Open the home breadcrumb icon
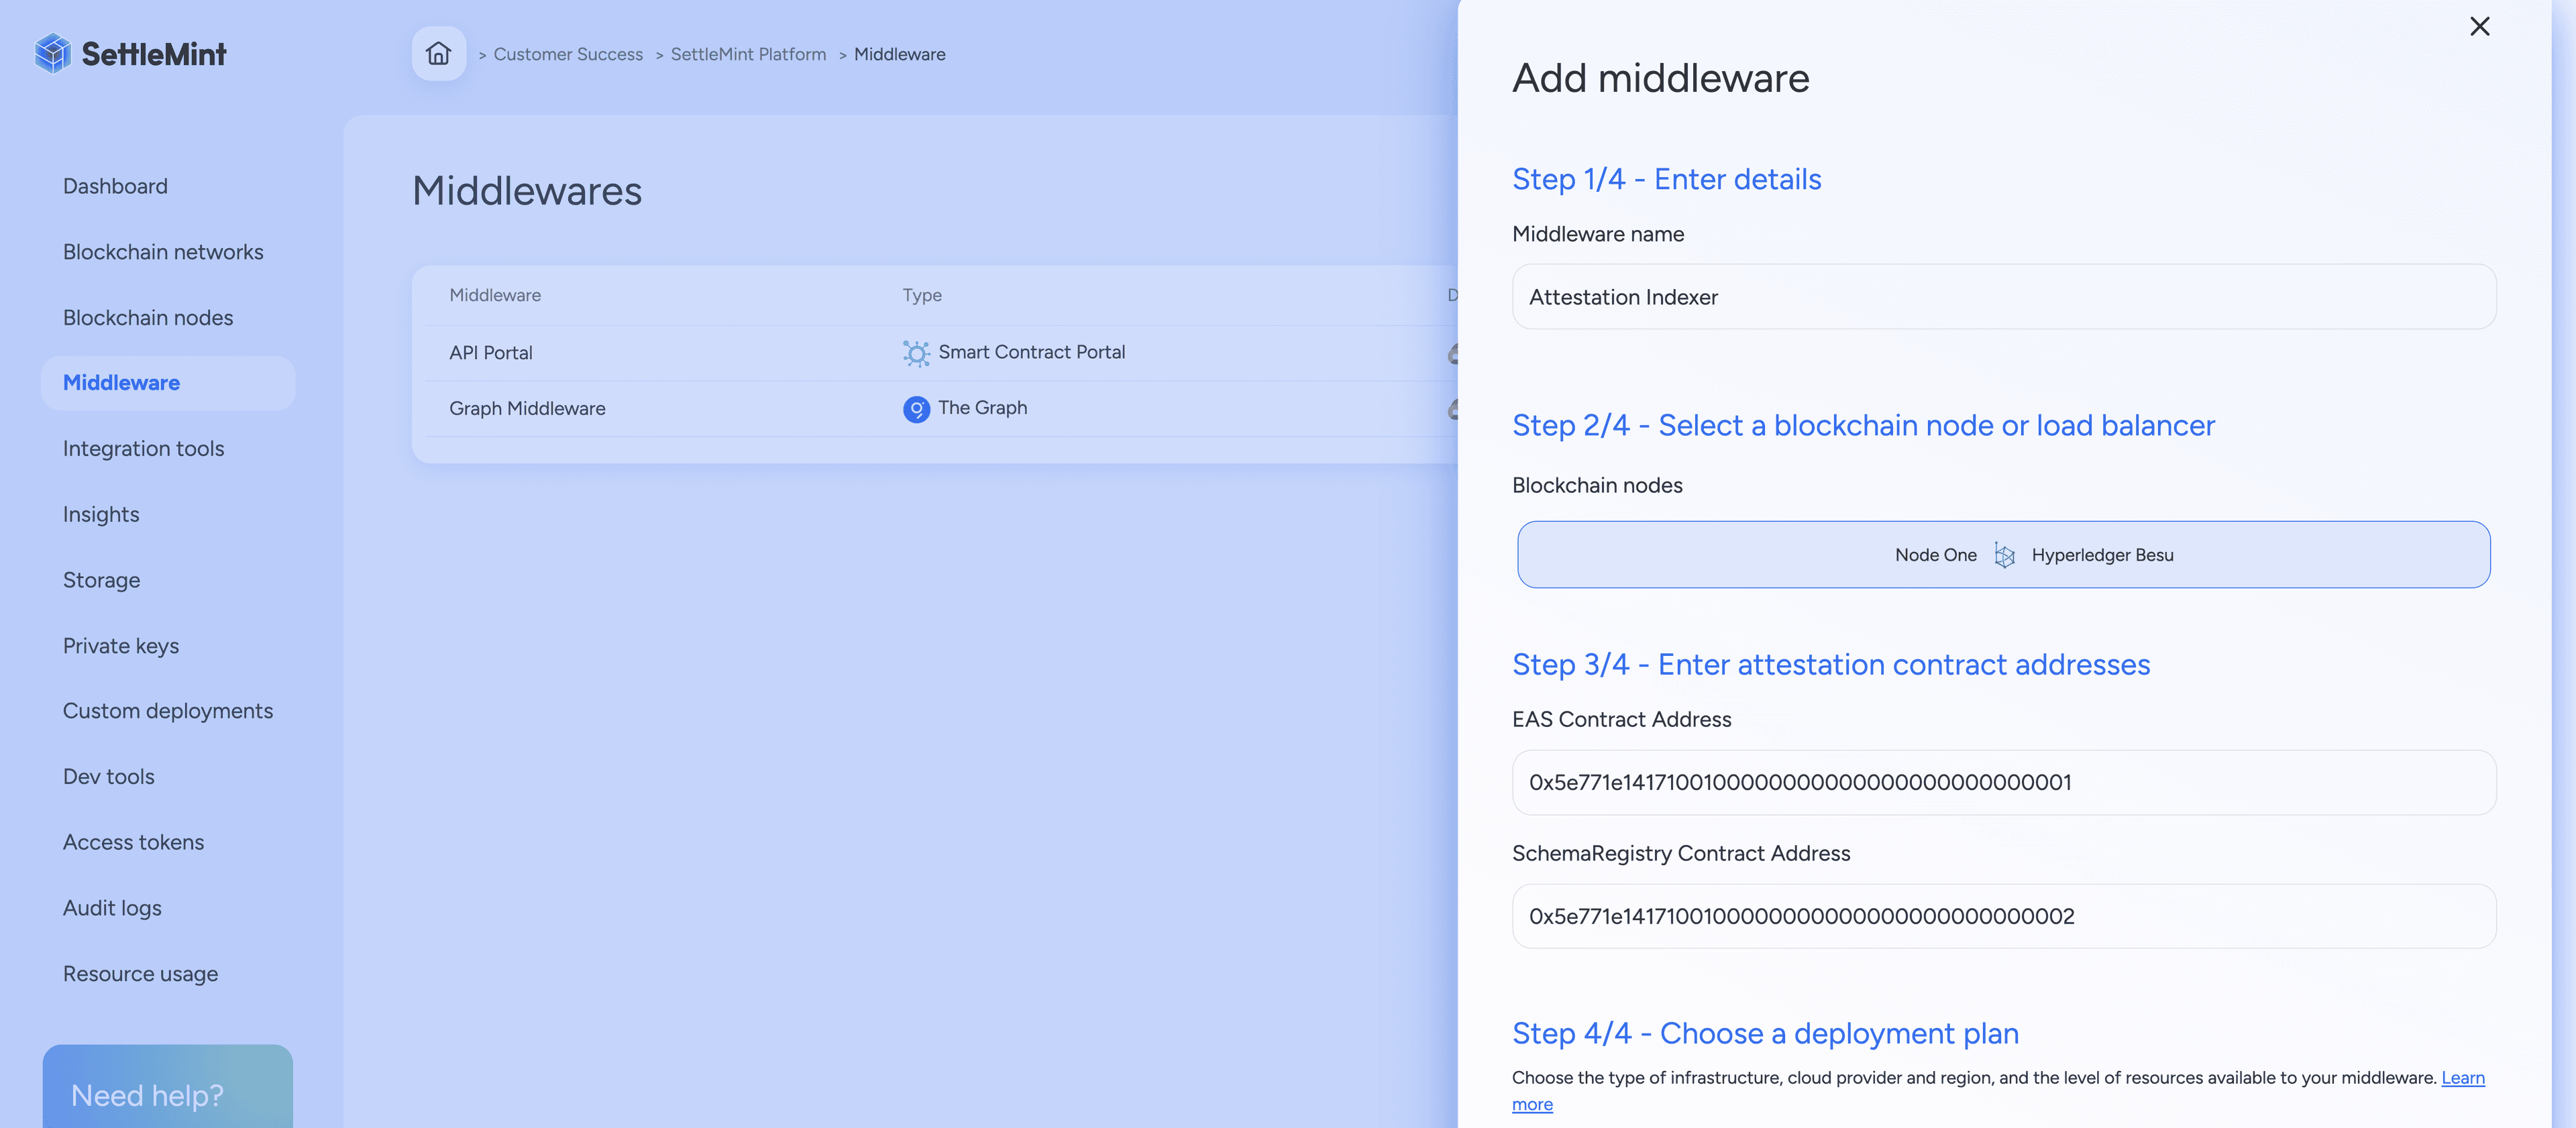The height and width of the screenshot is (1128, 2576). pos(438,53)
